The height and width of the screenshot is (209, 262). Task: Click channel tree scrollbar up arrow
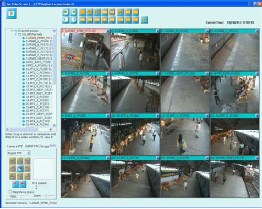pos(54,31)
